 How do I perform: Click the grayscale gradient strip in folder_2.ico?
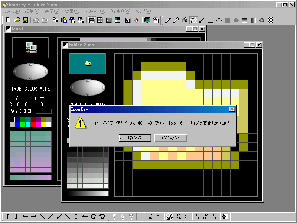[x=88, y=193]
